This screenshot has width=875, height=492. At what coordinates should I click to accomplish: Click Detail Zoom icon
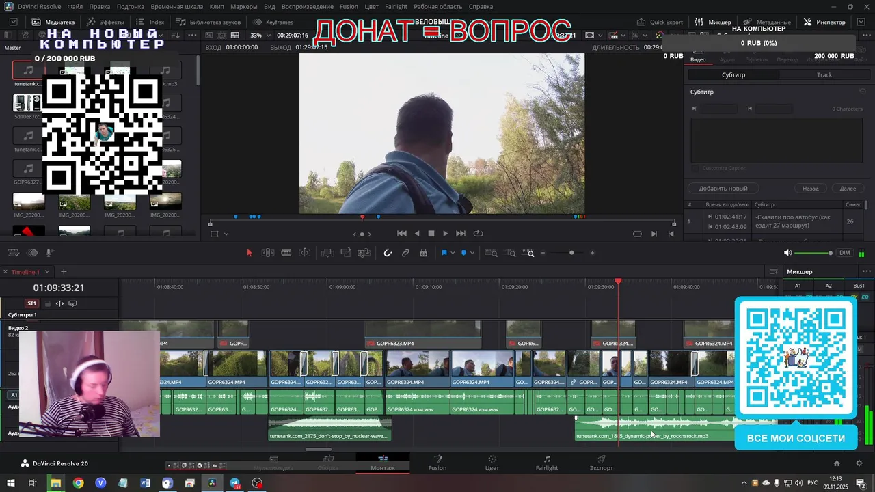pos(511,253)
